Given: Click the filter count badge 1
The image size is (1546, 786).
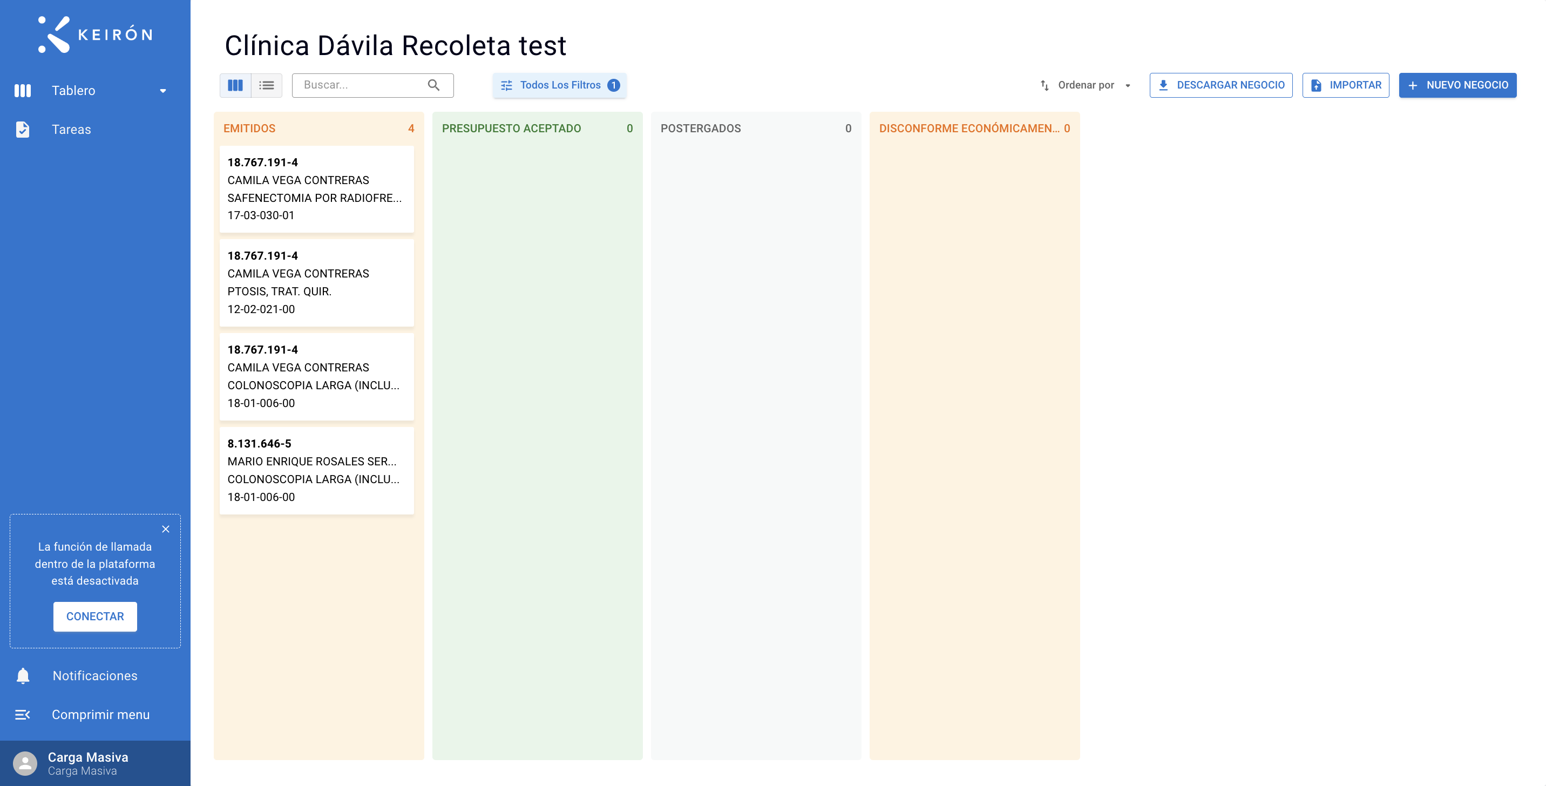Looking at the screenshot, I should [x=613, y=85].
